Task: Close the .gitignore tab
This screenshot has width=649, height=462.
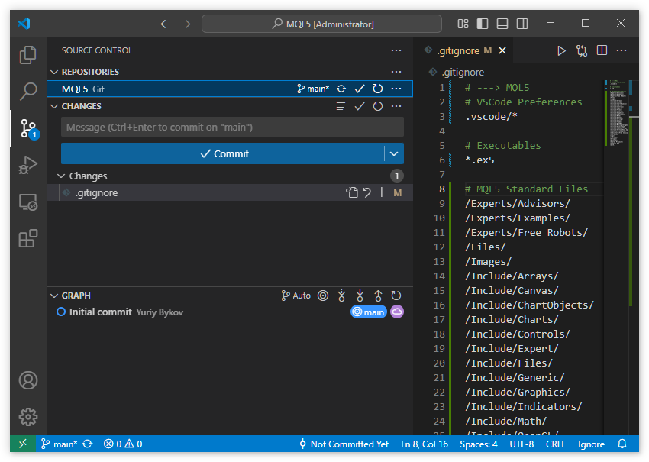Action: click(502, 50)
